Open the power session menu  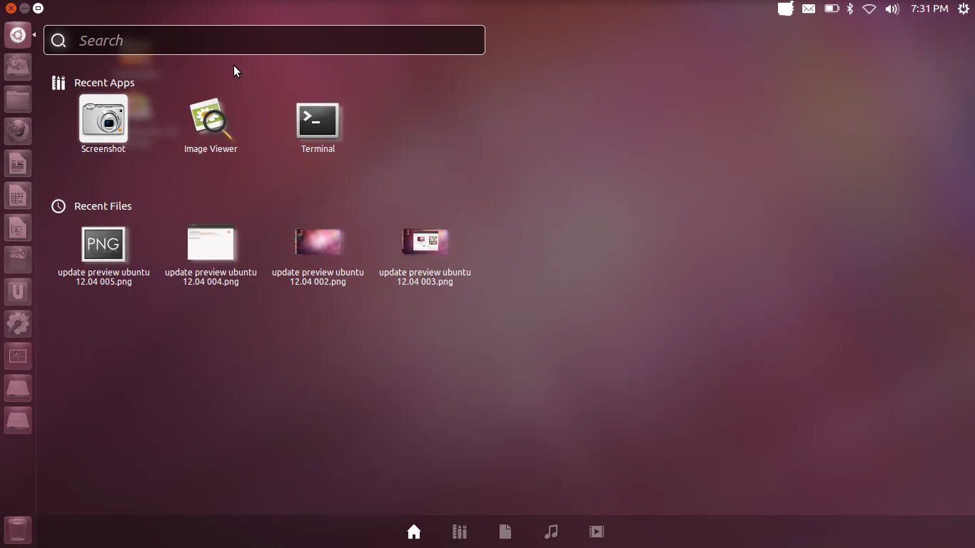(964, 9)
